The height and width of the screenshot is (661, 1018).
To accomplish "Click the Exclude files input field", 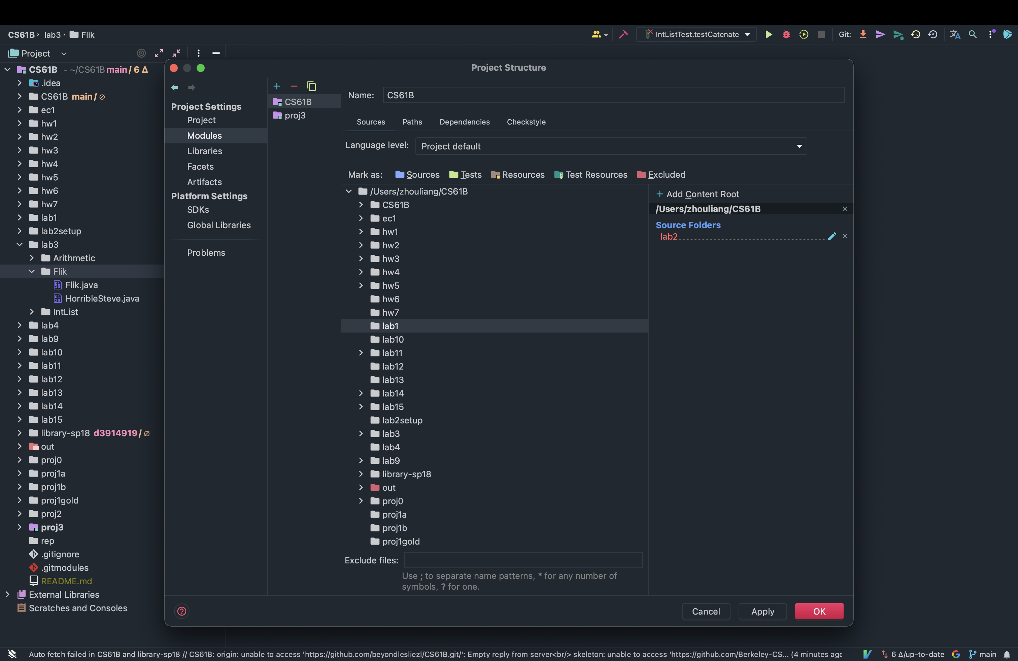I will (523, 560).
